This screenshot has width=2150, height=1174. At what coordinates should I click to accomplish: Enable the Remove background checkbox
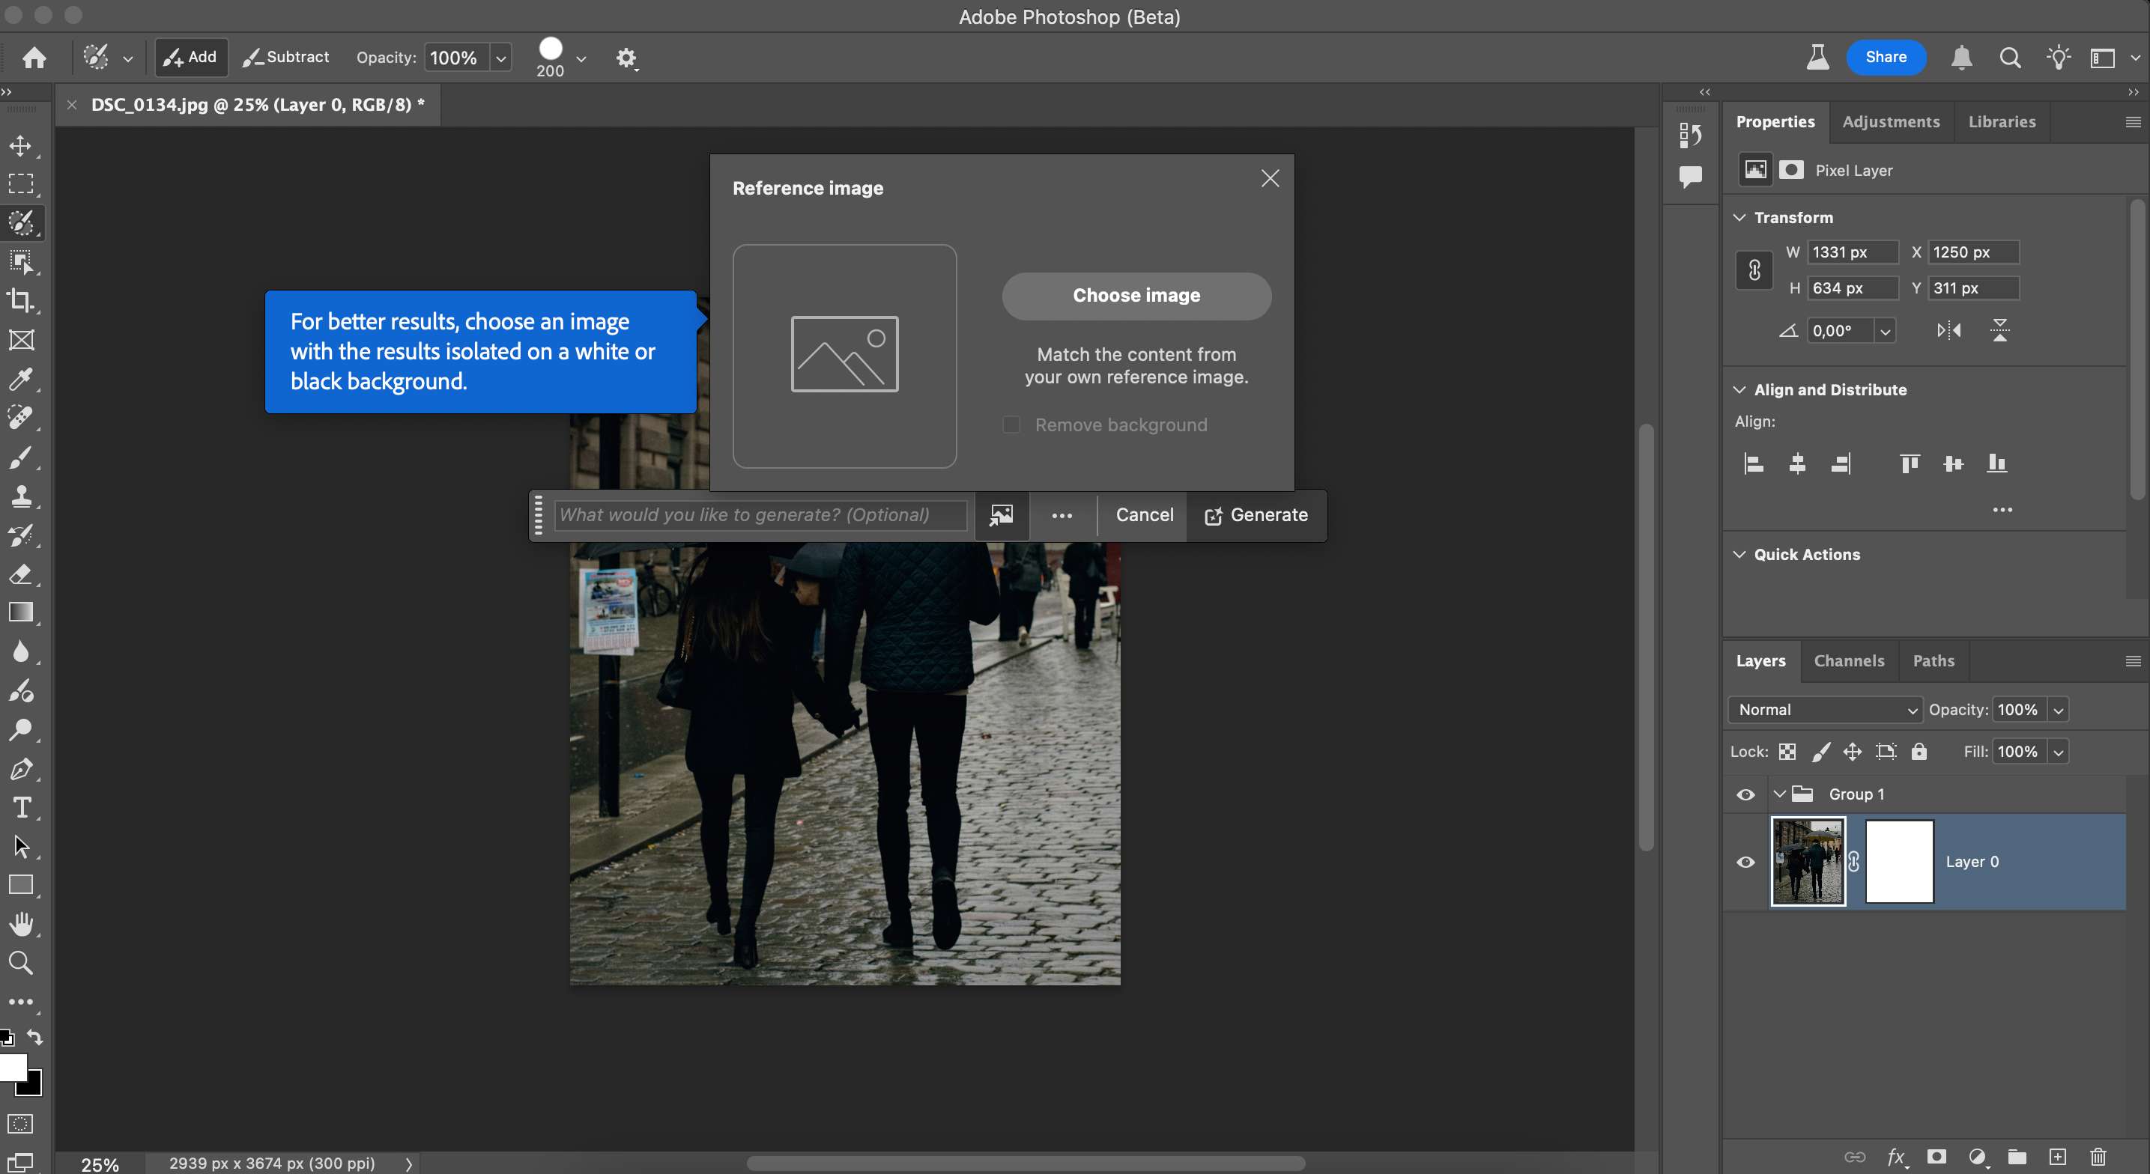(x=1011, y=425)
